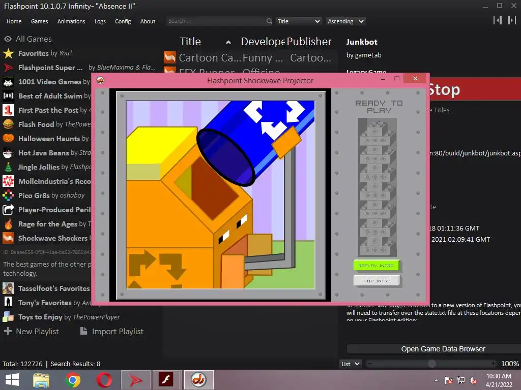
Task: Open the Title sort-by dropdown
Action: [298, 21]
